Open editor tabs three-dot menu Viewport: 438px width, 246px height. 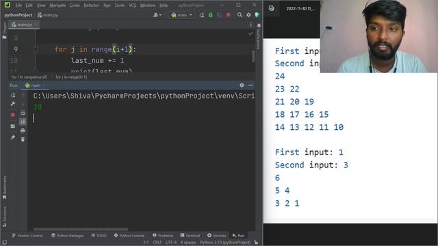point(251,25)
